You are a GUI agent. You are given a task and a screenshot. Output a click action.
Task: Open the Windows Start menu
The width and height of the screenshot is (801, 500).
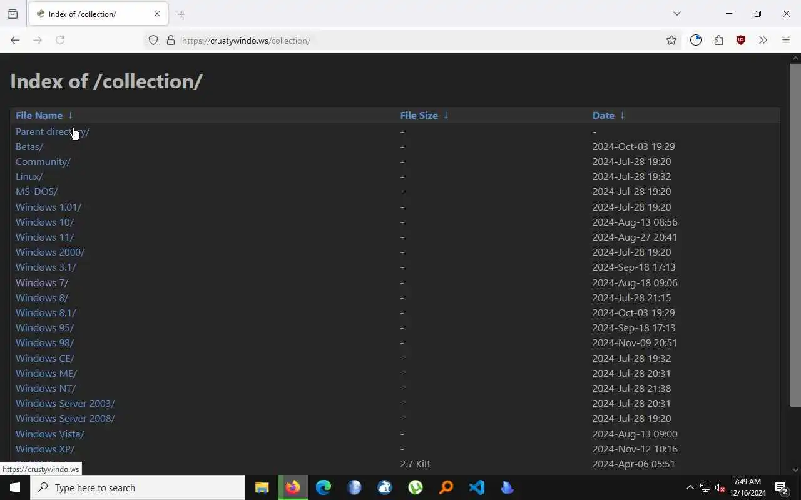point(15,487)
